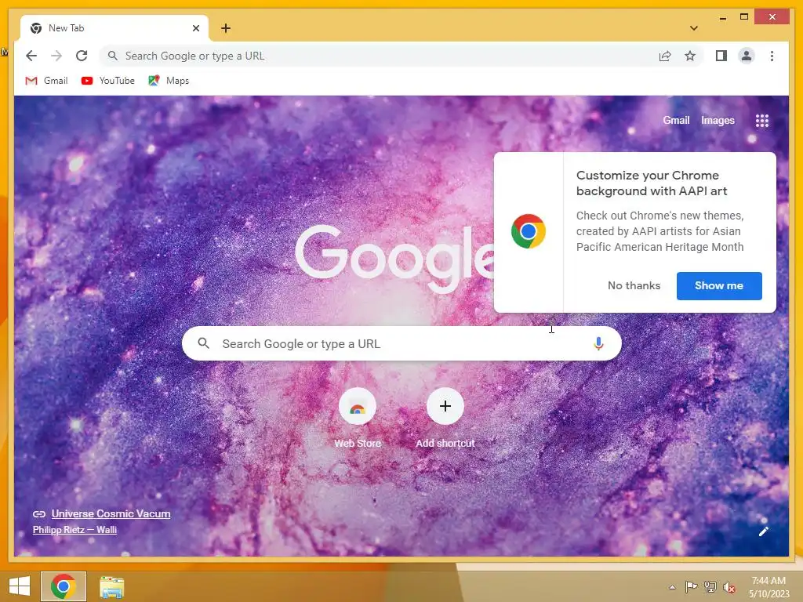Show hidden tray icons arrow
The image size is (803, 602).
click(x=672, y=587)
